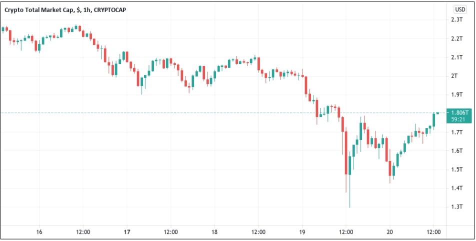The image size is (476, 241).
Task: Click the 2.3T price axis label
Action: [x=456, y=20]
